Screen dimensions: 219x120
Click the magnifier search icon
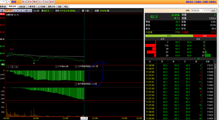tap(6, 2)
